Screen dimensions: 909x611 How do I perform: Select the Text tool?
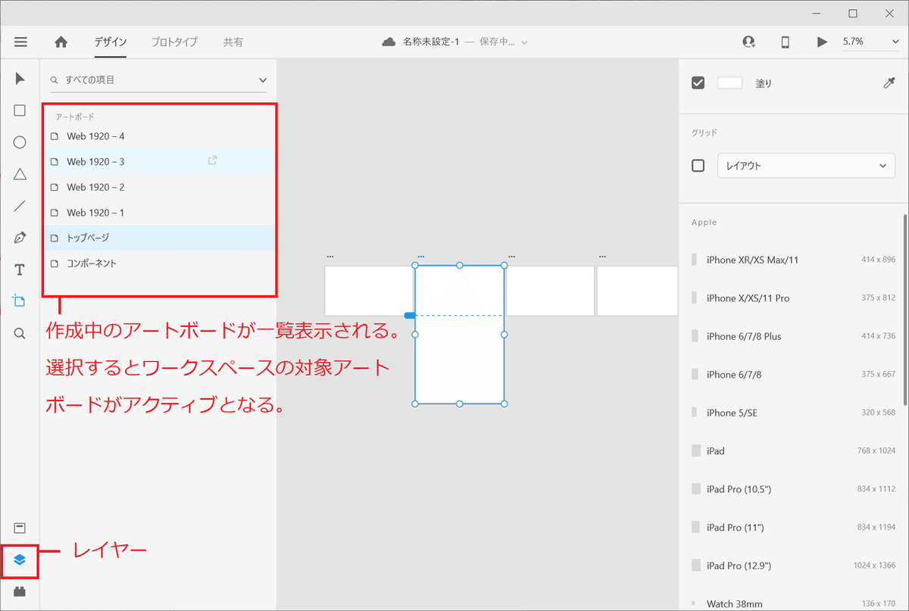[20, 270]
